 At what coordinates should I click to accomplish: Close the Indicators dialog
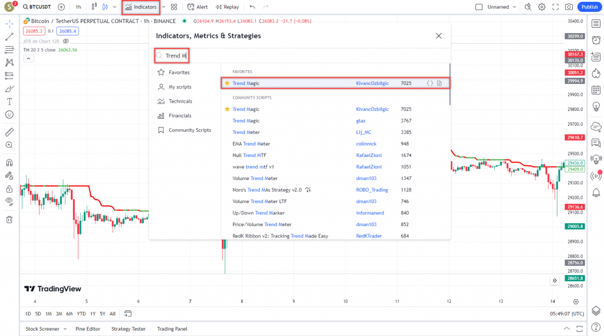point(439,36)
